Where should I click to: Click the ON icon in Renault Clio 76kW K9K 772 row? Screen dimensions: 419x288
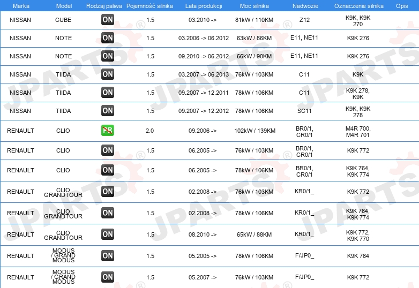[108, 150]
